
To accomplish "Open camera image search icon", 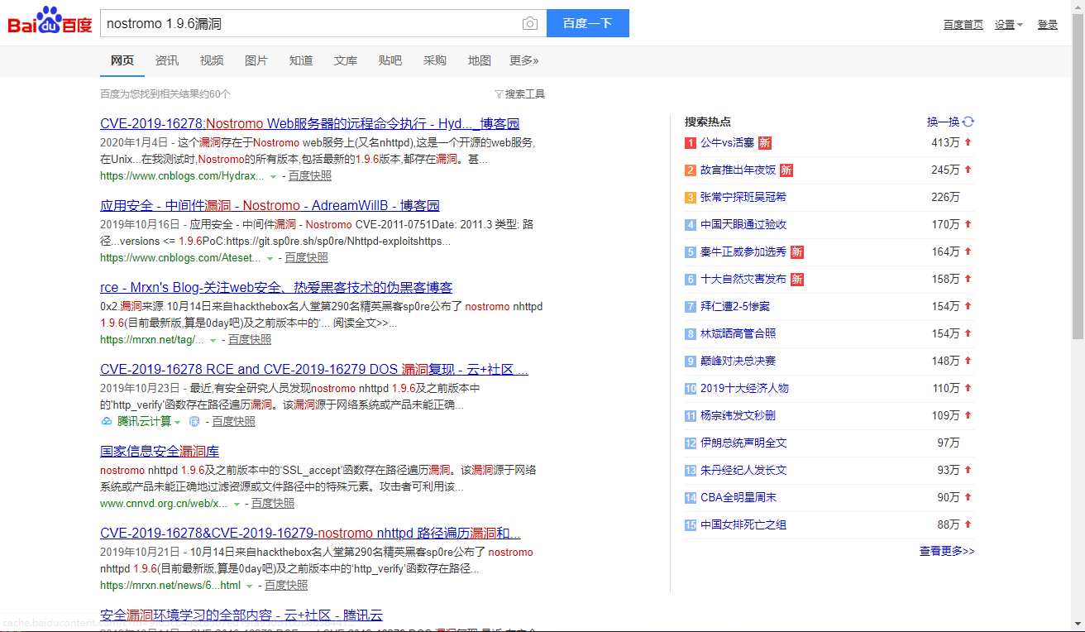I will (530, 23).
